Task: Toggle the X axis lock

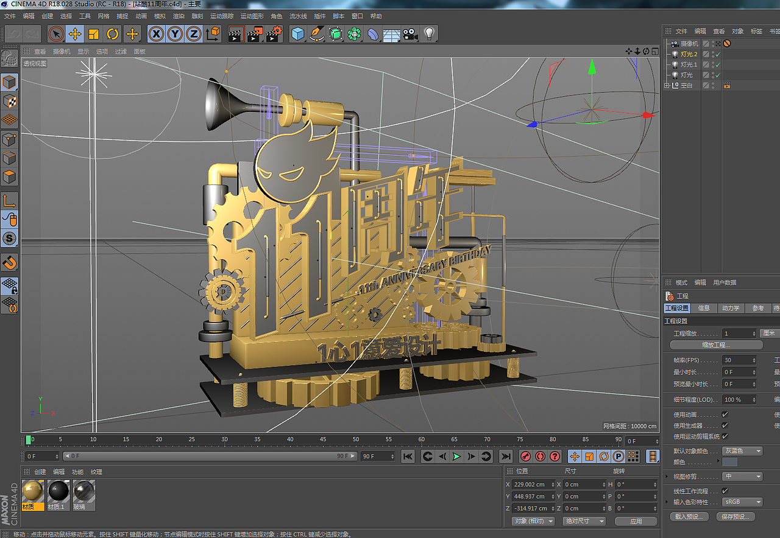Action: pyautogui.click(x=157, y=34)
